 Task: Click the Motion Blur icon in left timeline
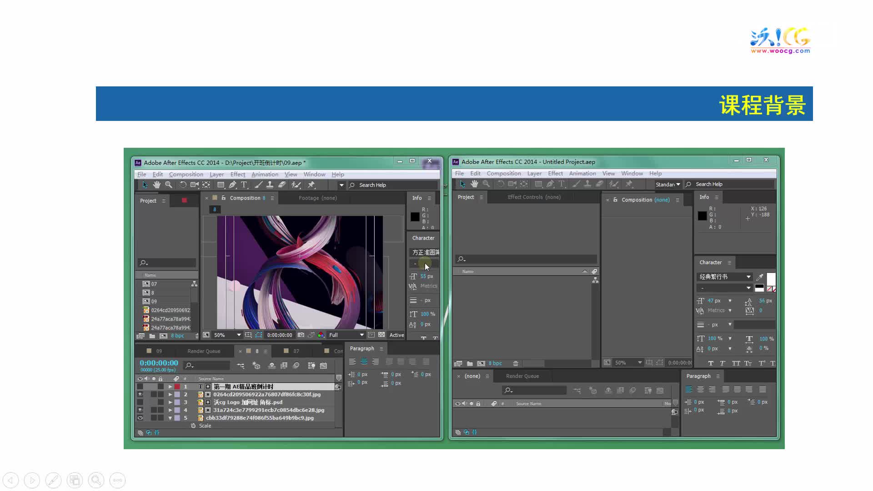click(296, 366)
